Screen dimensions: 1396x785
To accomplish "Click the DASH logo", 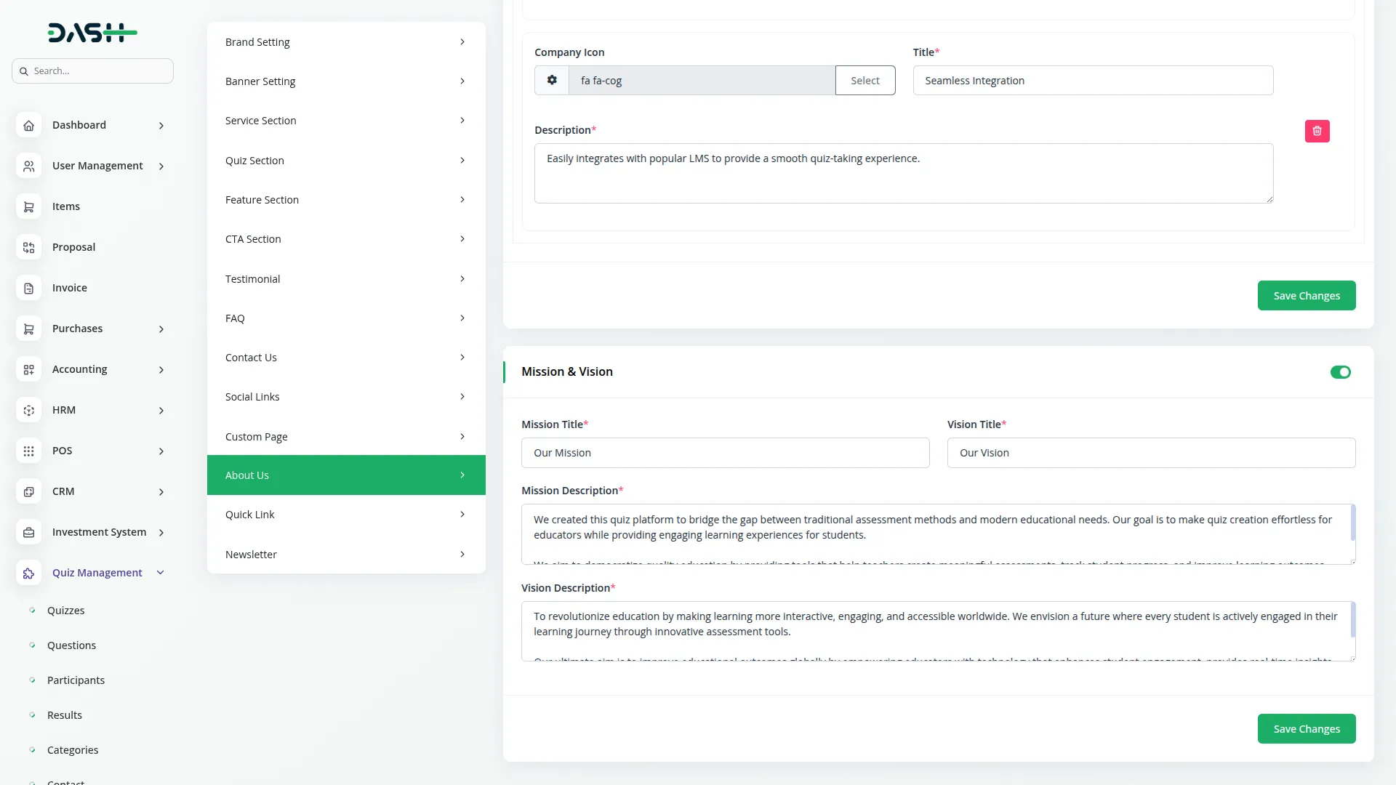I will click(x=92, y=33).
